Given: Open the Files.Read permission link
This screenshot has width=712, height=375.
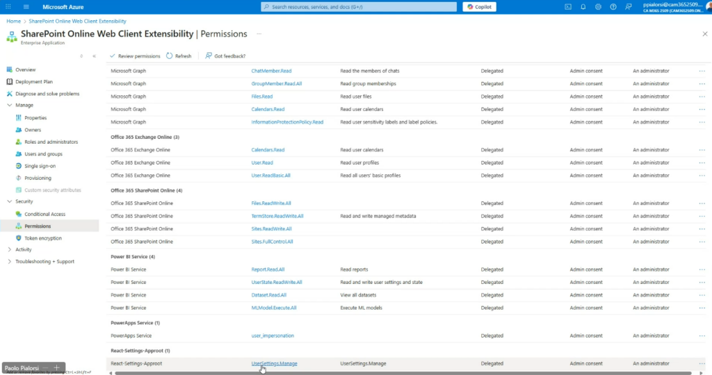Looking at the screenshot, I should [261, 97].
